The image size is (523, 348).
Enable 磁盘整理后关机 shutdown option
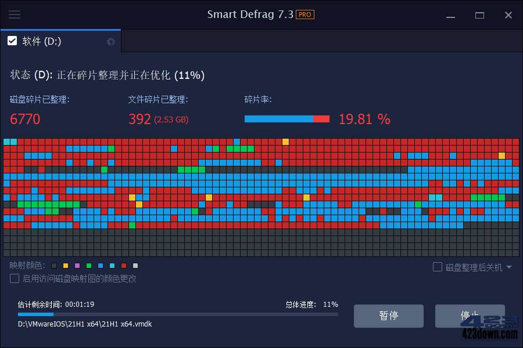pos(437,267)
